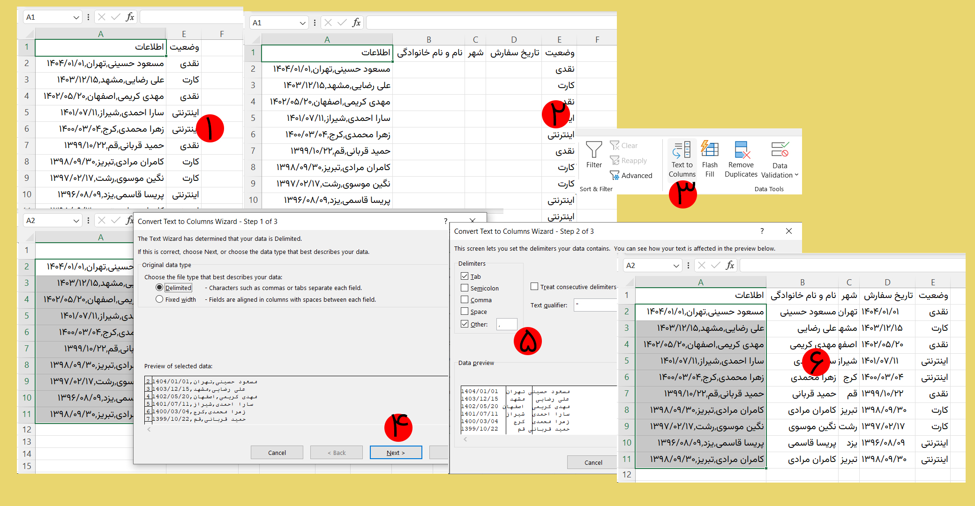The width and height of the screenshot is (975, 506).
Task: Click the Advanced filter icon
Action: [x=615, y=176]
